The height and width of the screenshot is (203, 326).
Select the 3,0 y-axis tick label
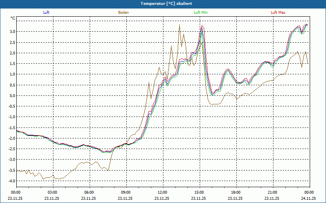tap(12, 32)
